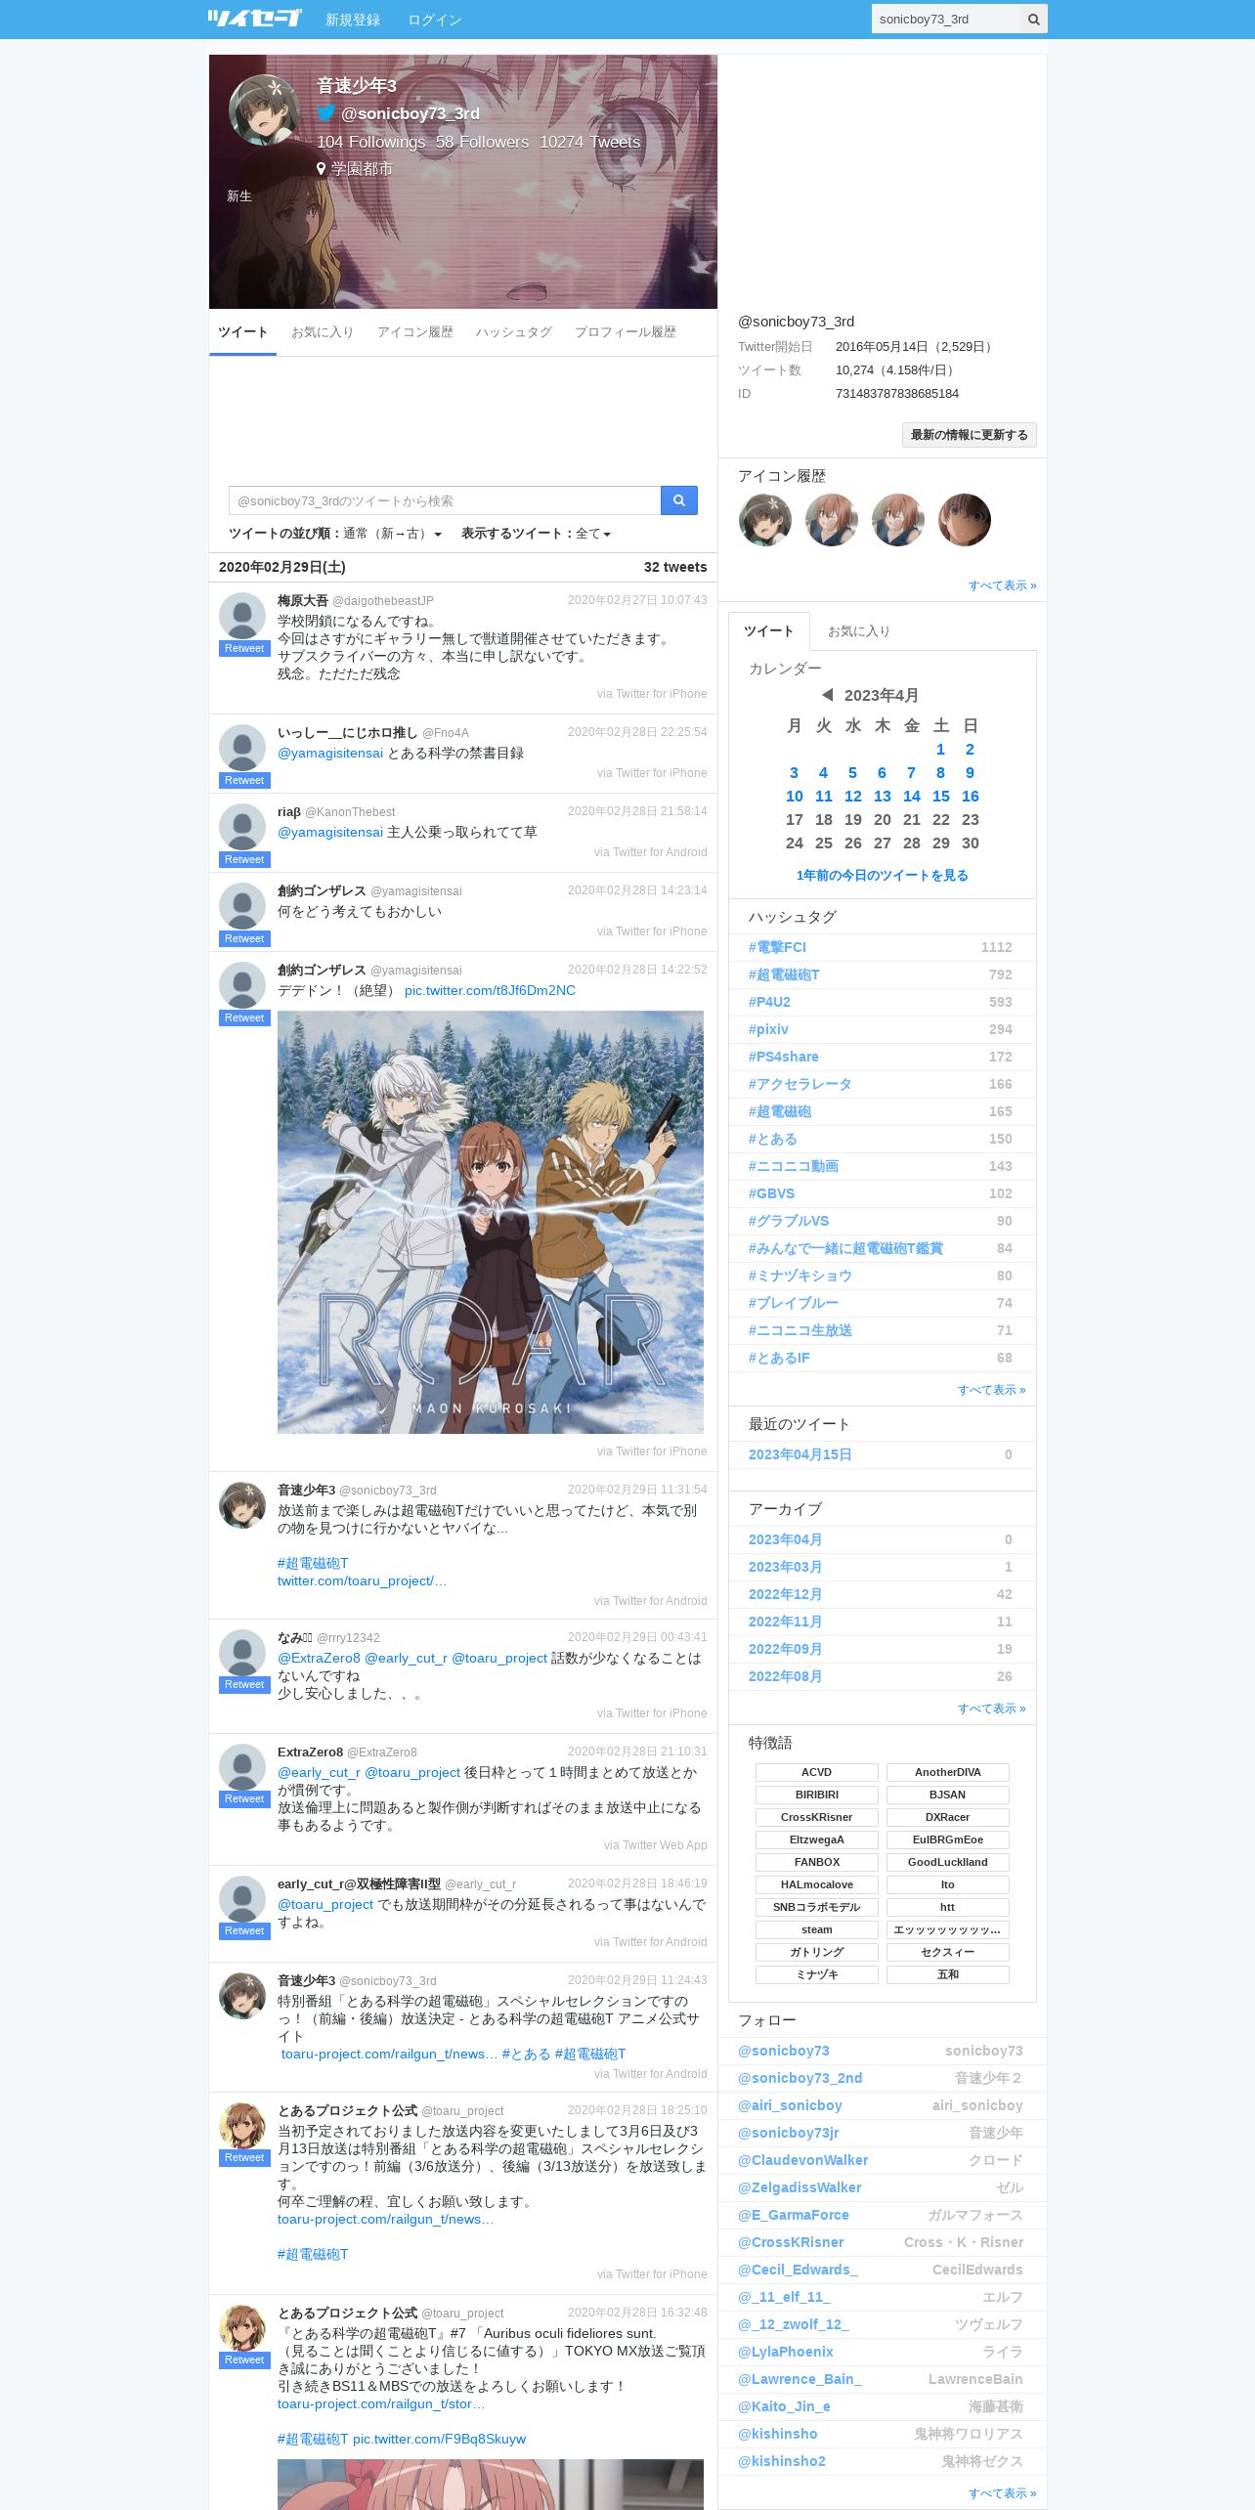Open archive 2022年08月
1255x2510 pixels.
coord(786,1676)
